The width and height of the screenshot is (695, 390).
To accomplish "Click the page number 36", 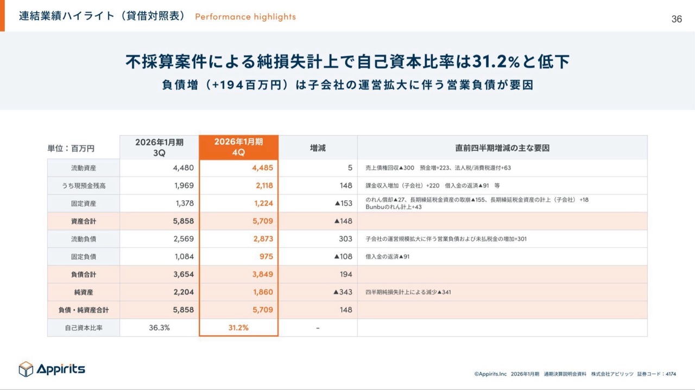I will point(676,19).
